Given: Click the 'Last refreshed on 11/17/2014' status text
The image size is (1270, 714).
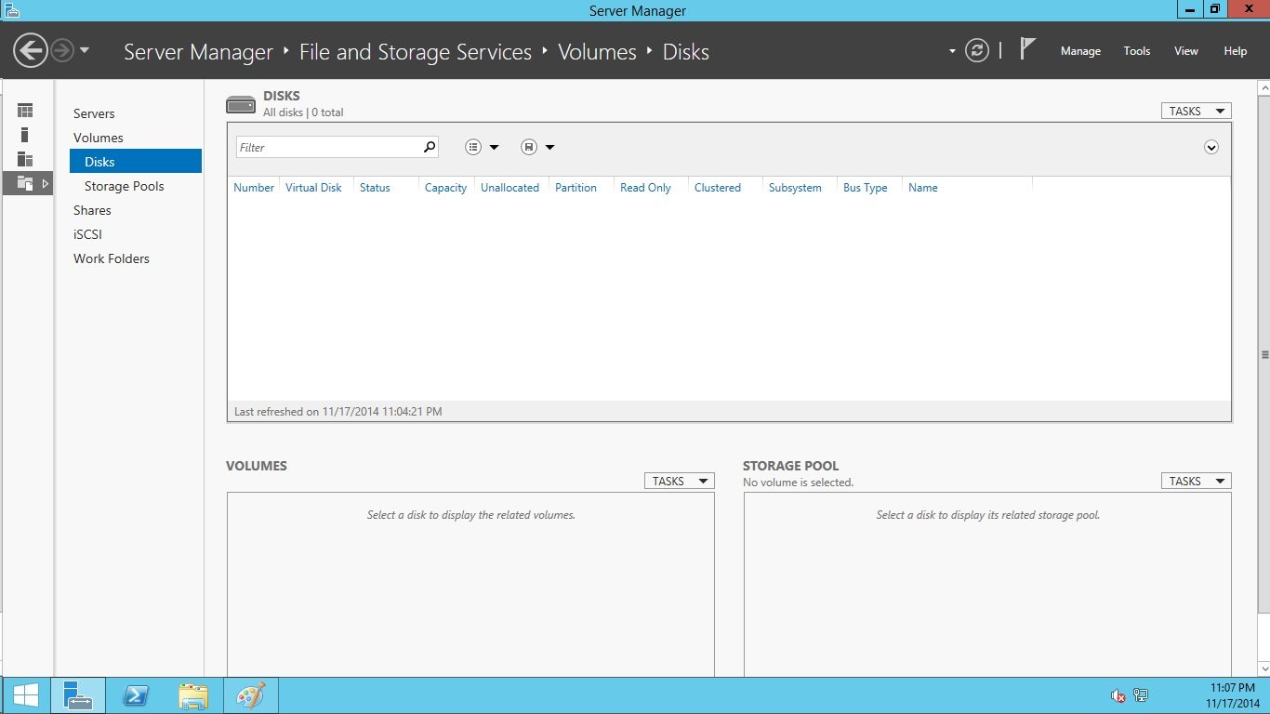Looking at the screenshot, I should (x=338, y=411).
